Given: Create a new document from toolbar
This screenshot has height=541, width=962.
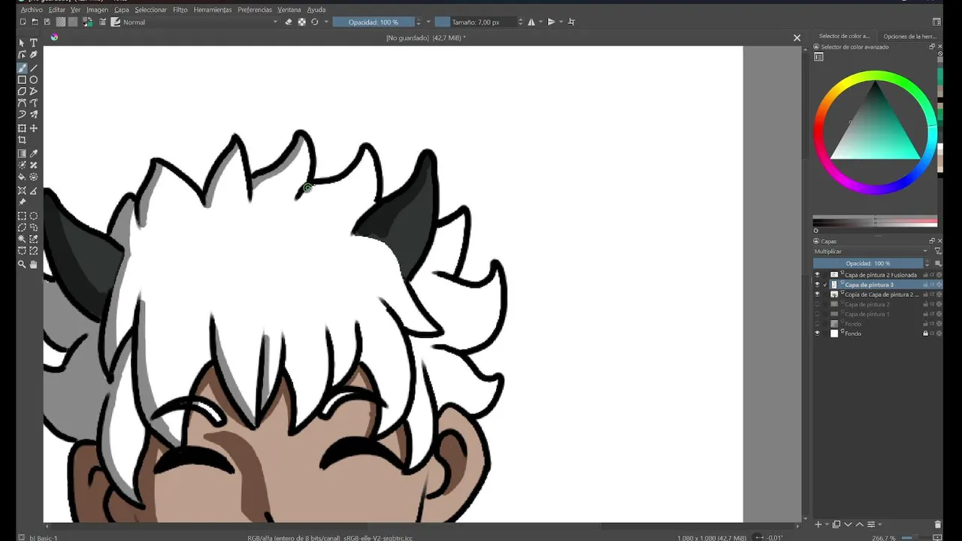Looking at the screenshot, I should (23, 22).
